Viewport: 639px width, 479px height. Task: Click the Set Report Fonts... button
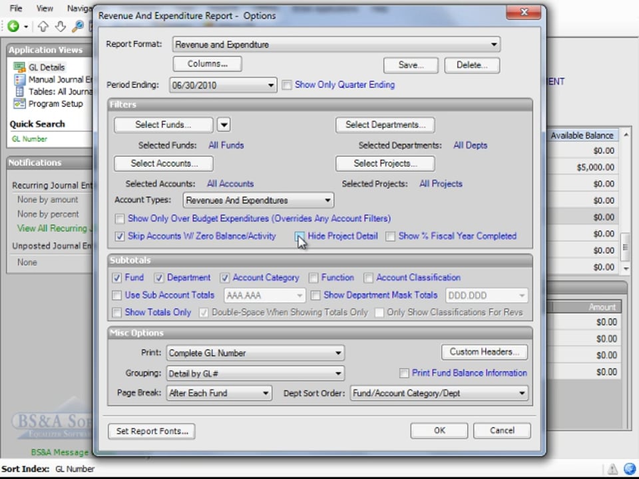pos(152,431)
